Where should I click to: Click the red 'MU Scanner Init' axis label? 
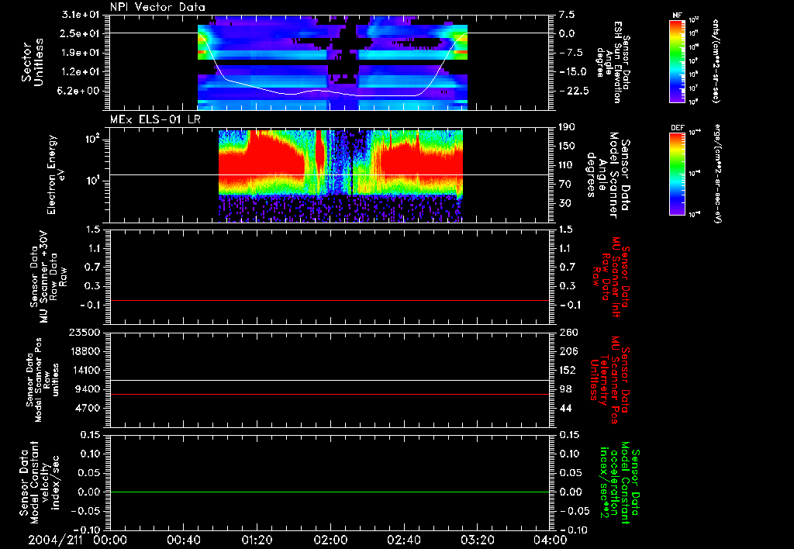(611, 277)
